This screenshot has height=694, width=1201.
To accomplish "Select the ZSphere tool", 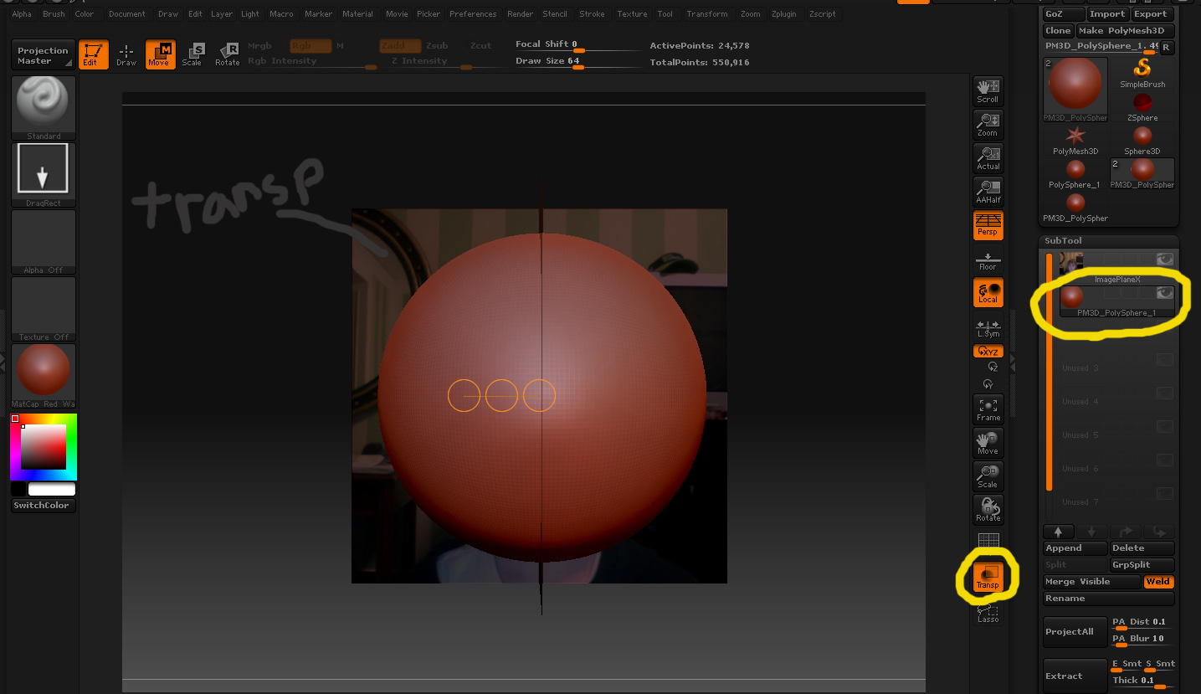I will coord(1142,107).
